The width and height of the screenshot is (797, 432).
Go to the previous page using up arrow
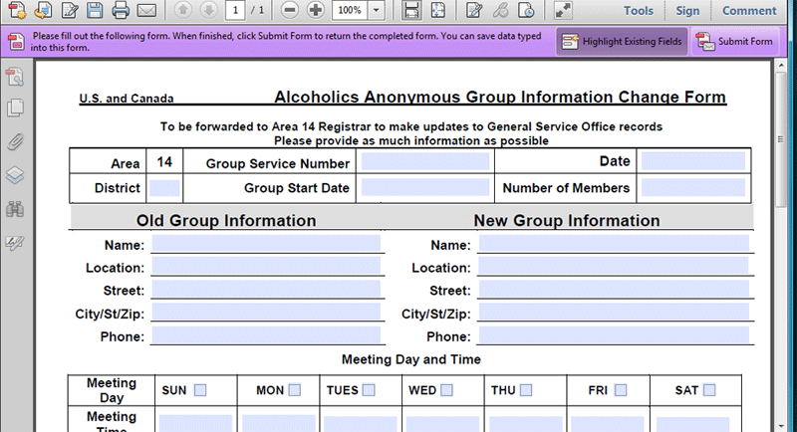point(183,10)
